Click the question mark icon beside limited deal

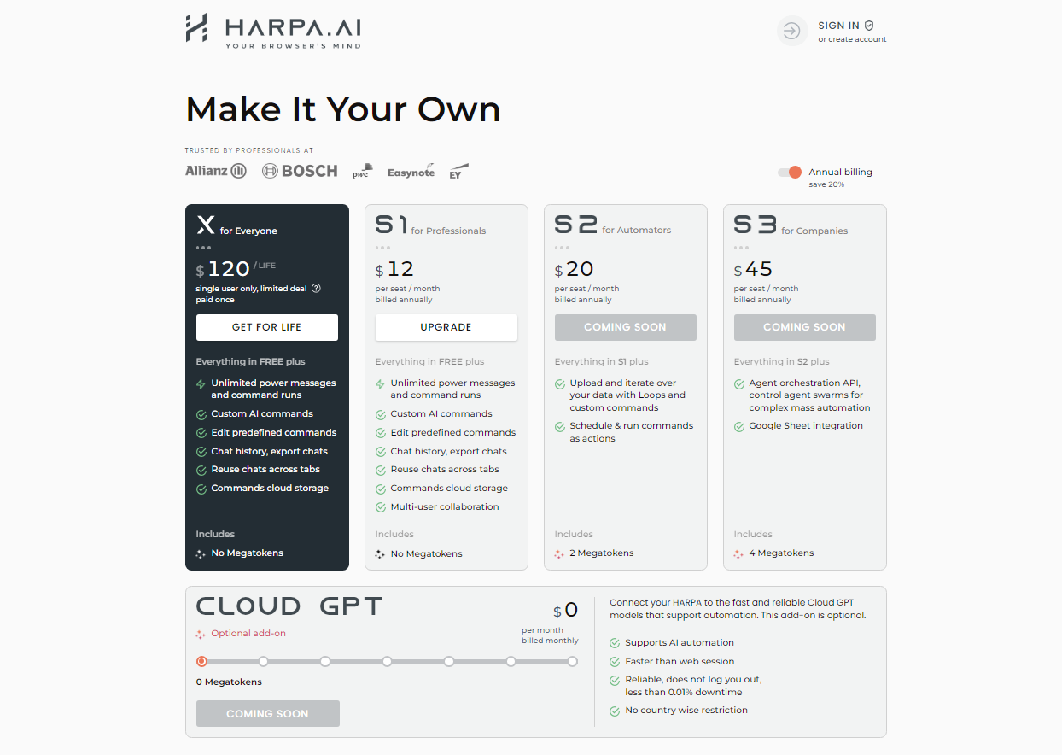click(x=316, y=289)
